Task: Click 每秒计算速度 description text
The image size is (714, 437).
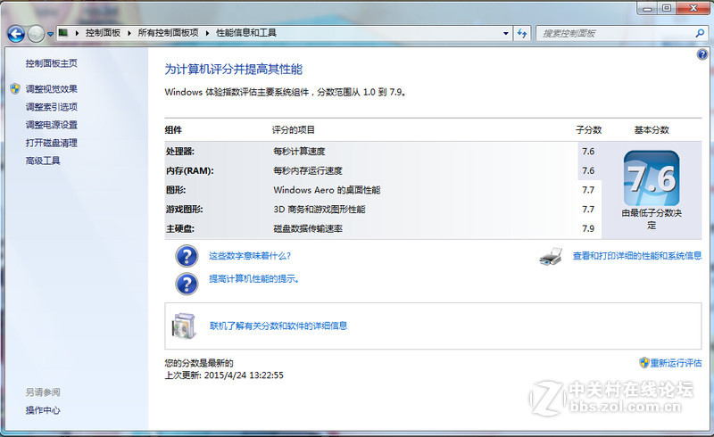Action: (x=299, y=152)
